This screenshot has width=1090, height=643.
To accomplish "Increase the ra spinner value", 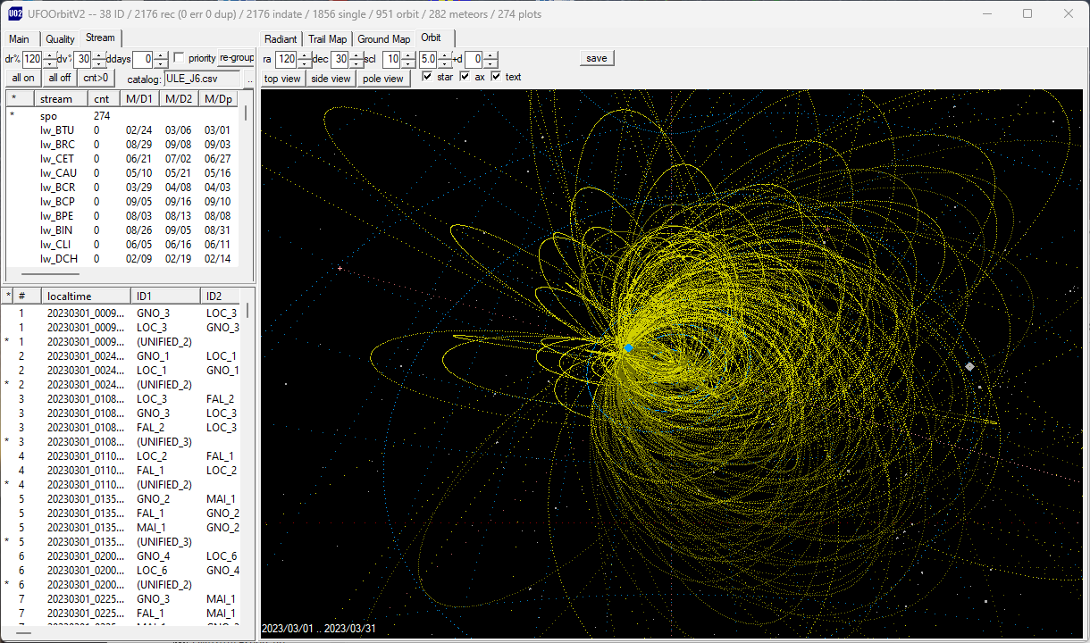I will (305, 55).
